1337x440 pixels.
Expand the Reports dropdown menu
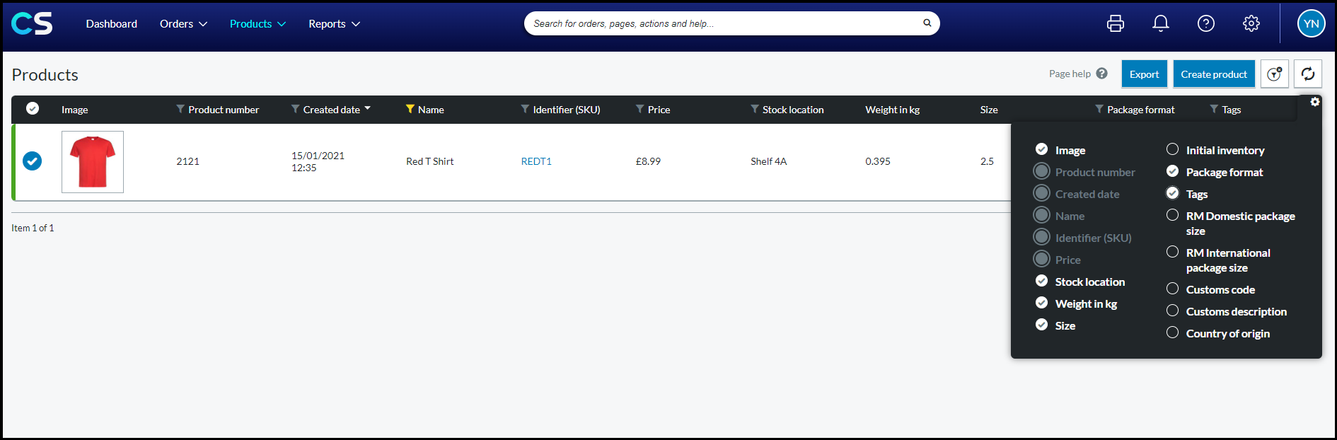click(334, 24)
